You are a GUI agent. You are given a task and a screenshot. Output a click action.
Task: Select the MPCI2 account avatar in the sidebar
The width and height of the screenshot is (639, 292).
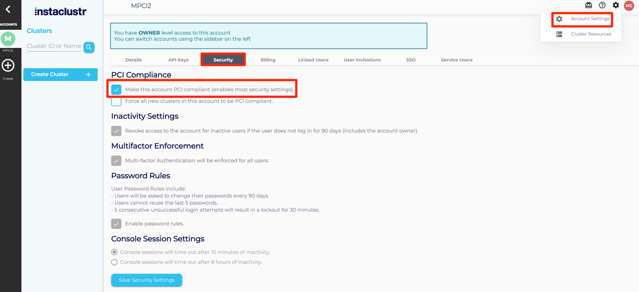tap(8, 39)
